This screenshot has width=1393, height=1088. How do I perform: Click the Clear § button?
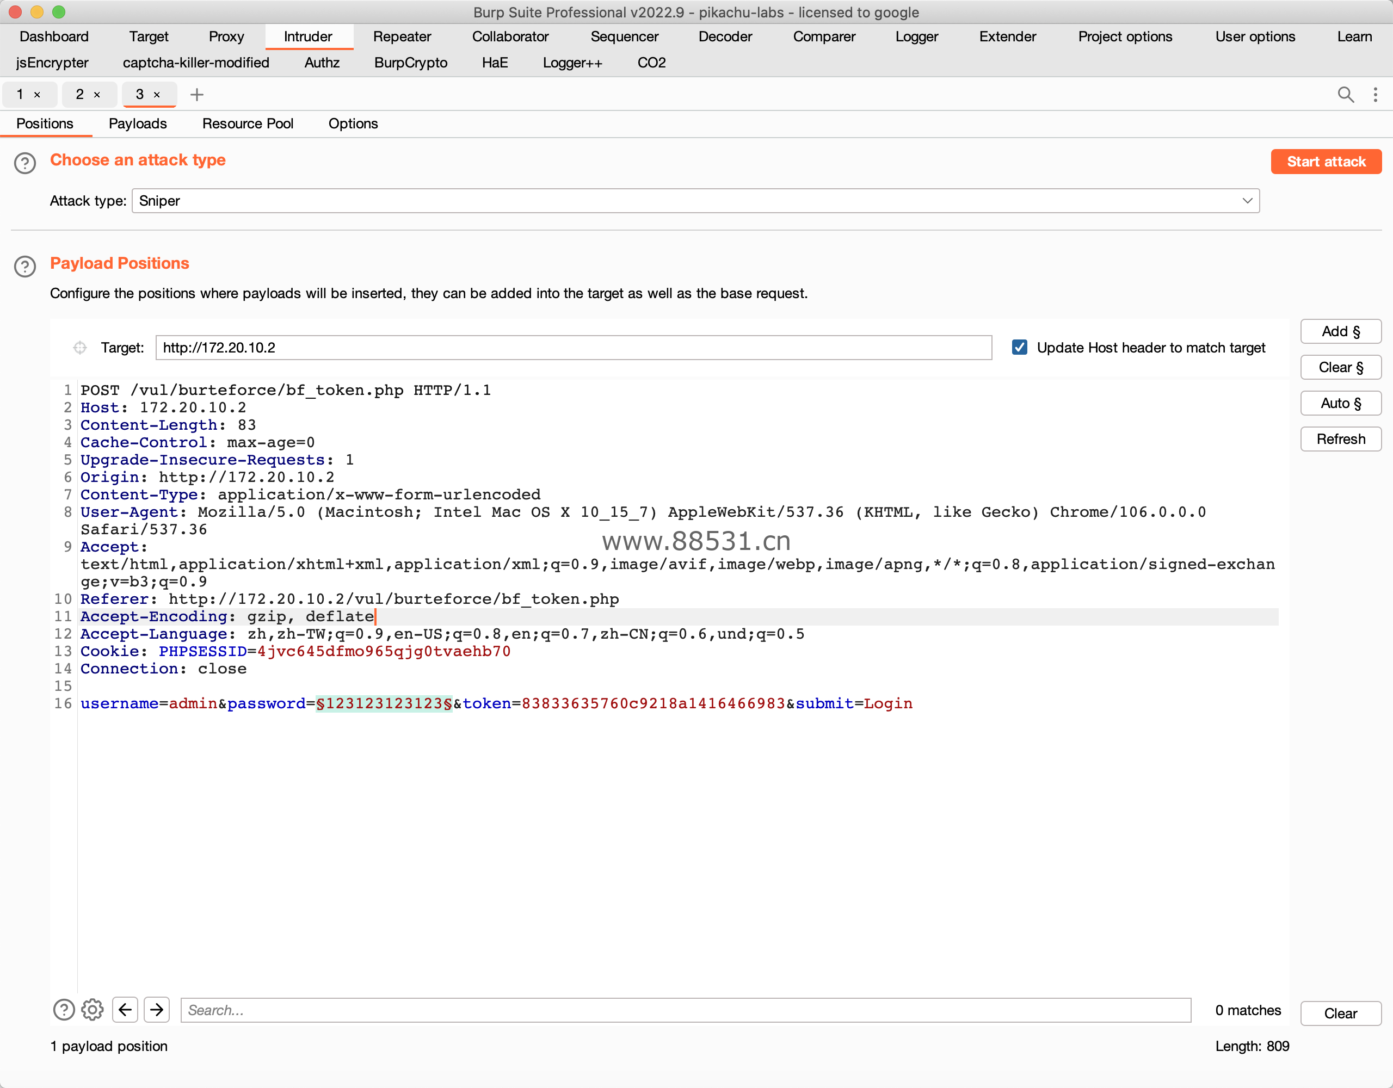[1341, 367]
